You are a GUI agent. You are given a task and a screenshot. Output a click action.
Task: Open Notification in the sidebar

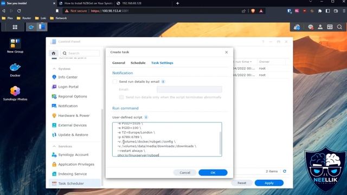68,106
